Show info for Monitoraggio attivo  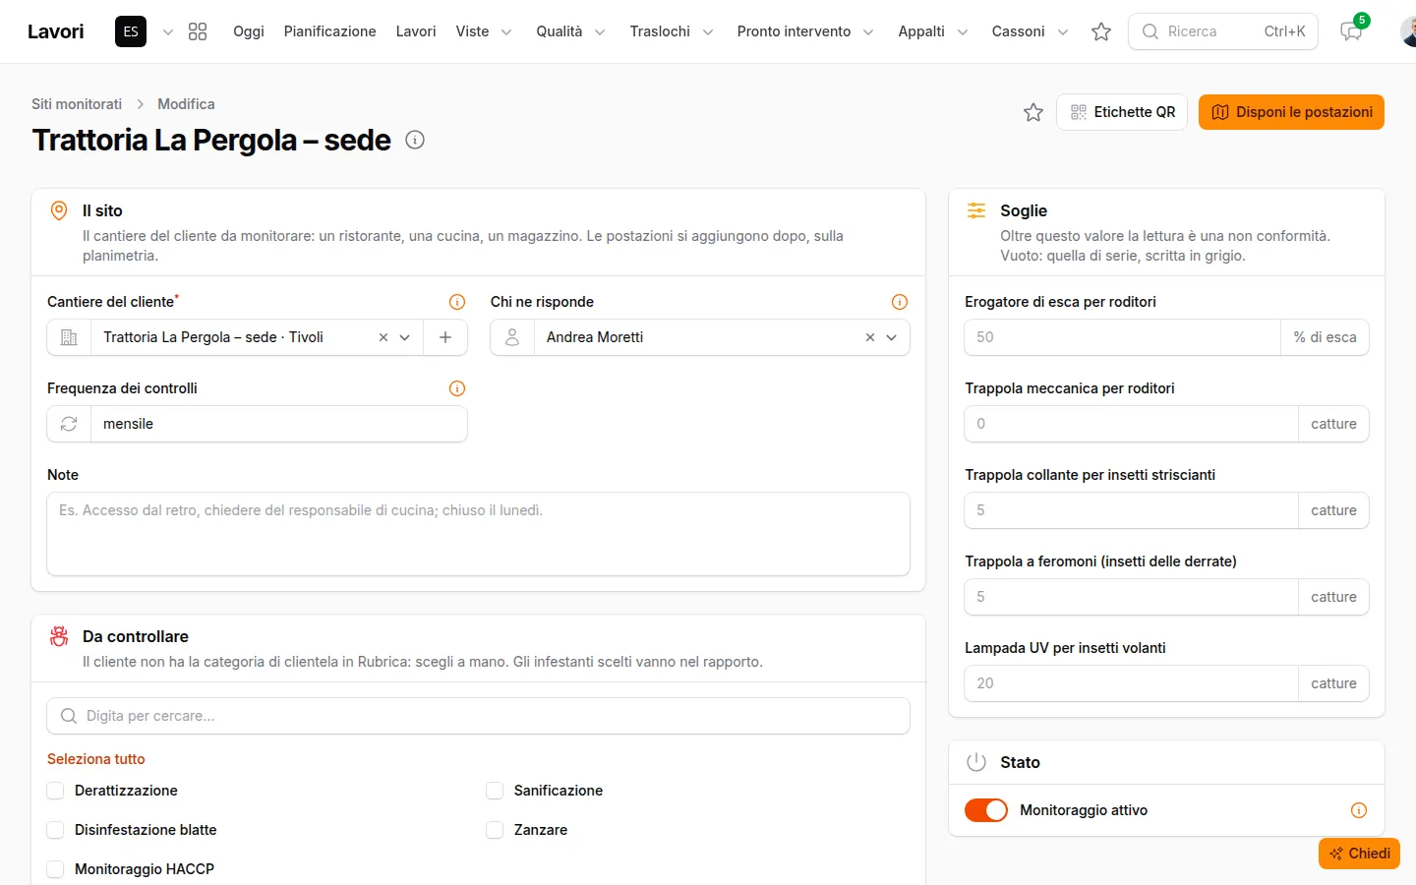click(1359, 810)
